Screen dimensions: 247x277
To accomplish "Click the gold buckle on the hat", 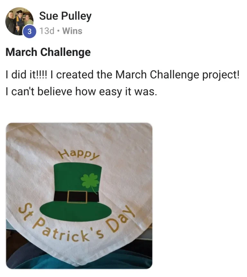I will coord(77,197).
